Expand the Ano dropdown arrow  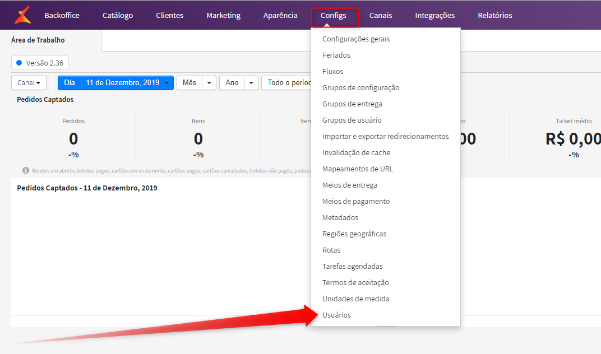[251, 83]
